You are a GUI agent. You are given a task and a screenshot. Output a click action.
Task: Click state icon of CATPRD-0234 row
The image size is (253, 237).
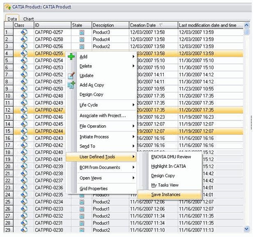(x=81, y=202)
